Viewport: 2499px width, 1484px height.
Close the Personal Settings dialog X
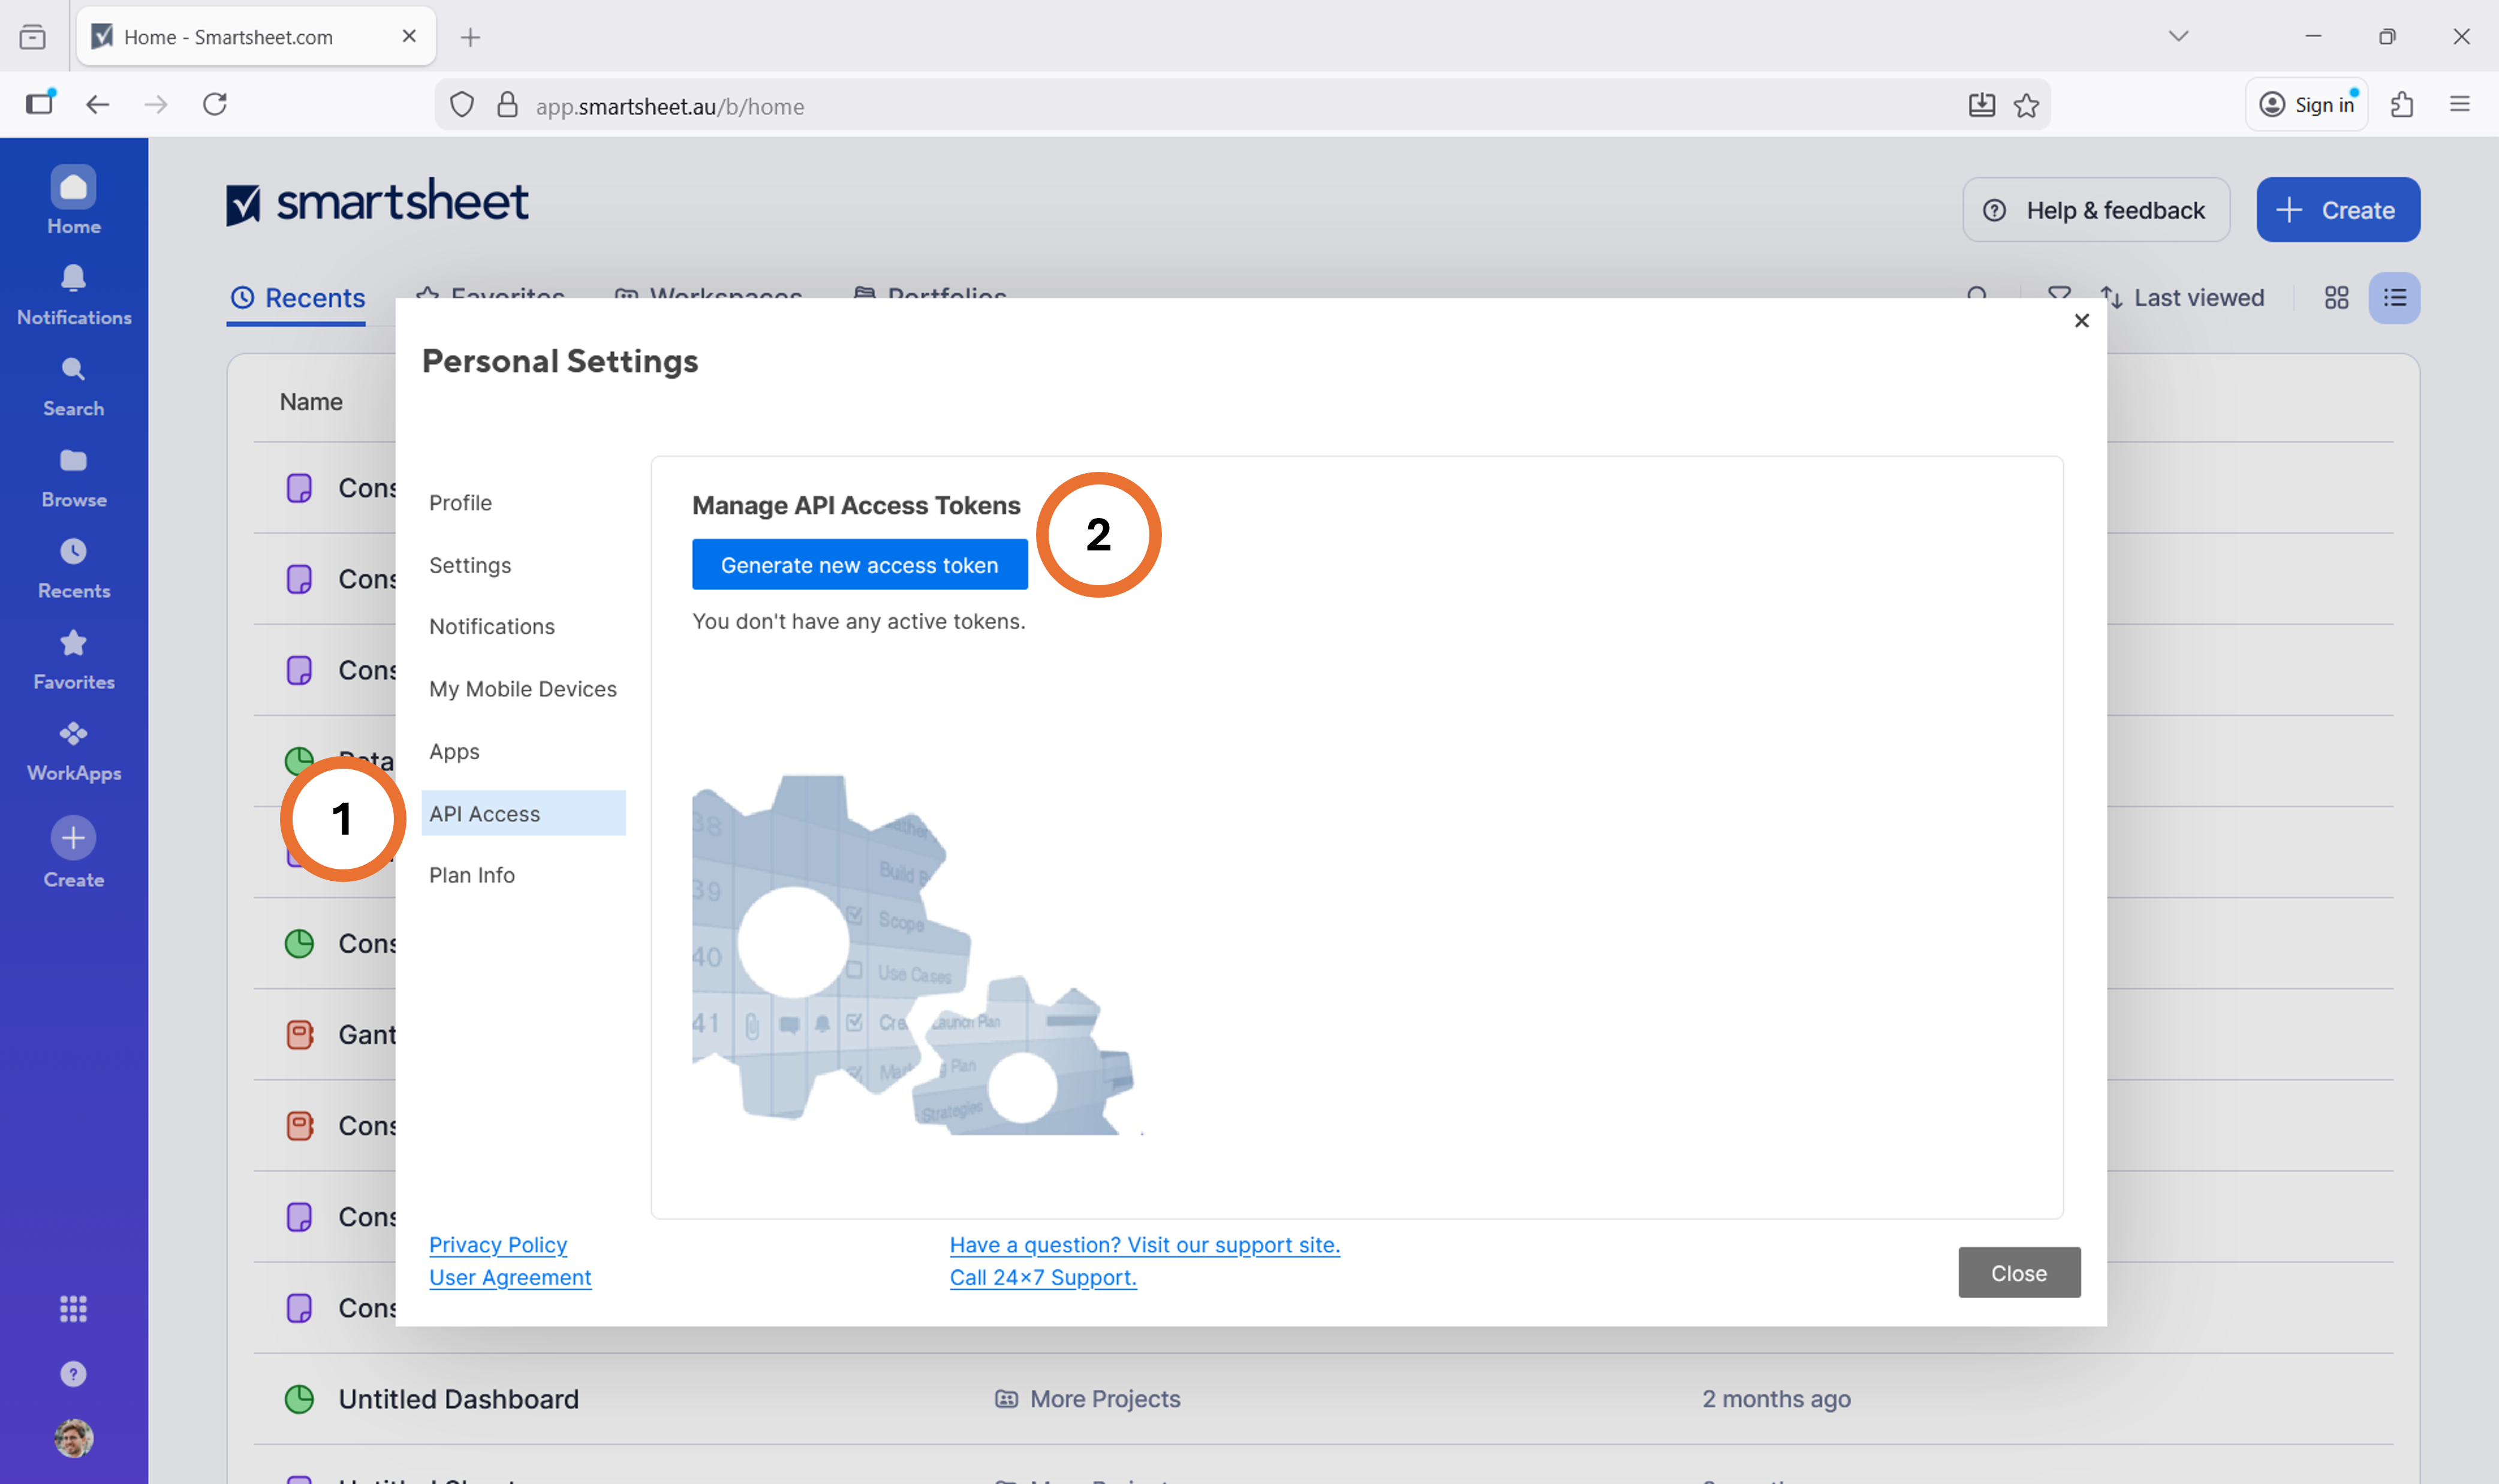coord(2081,321)
